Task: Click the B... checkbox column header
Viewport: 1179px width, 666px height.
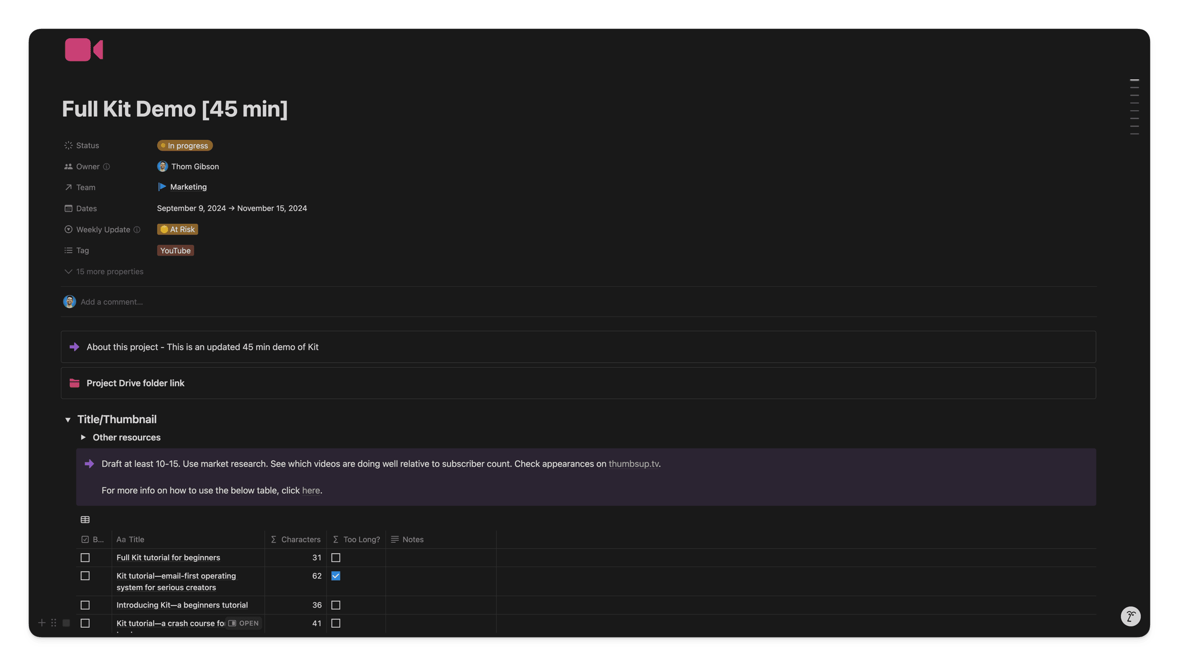Action: pyautogui.click(x=93, y=539)
